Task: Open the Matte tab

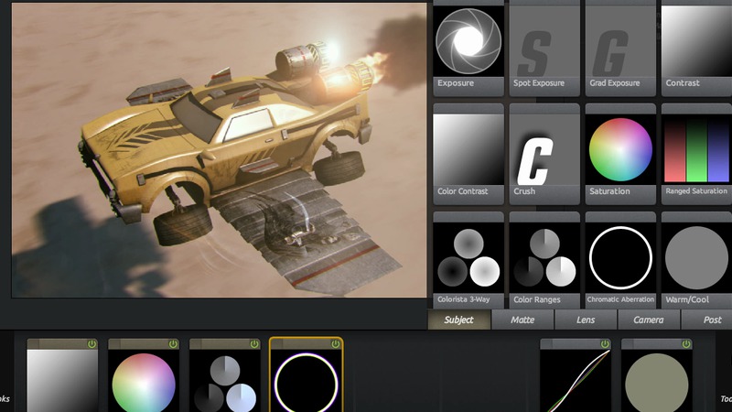Action: point(522,320)
